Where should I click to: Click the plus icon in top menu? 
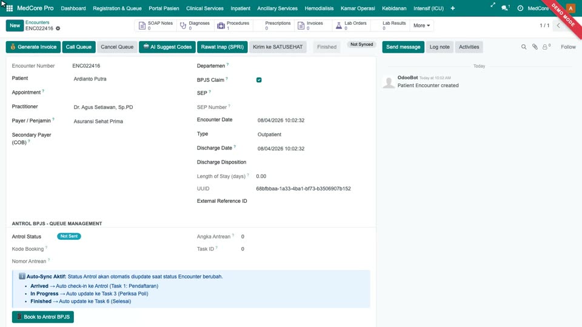point(452,8)
